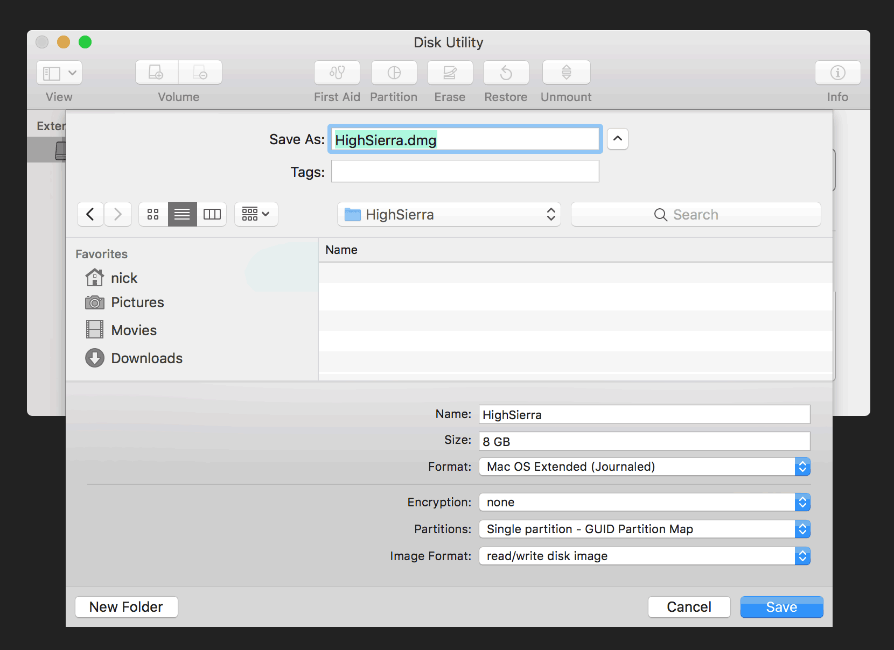Viewport: 894px width, 650px height.
Task: Switch to column view
Action: tap(212, 214)
